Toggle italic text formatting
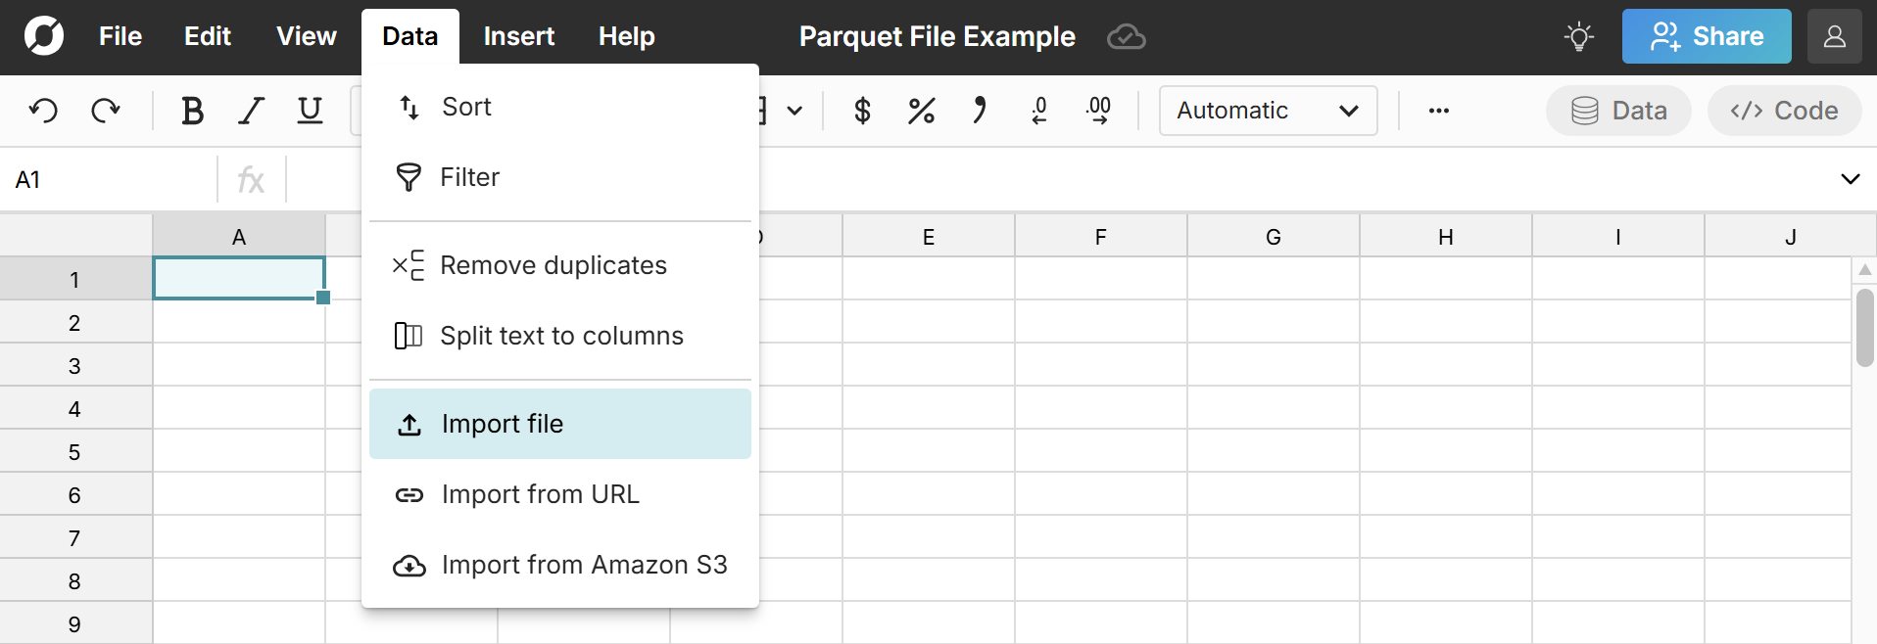This screenshot has height=644, width=1877. 252,111
